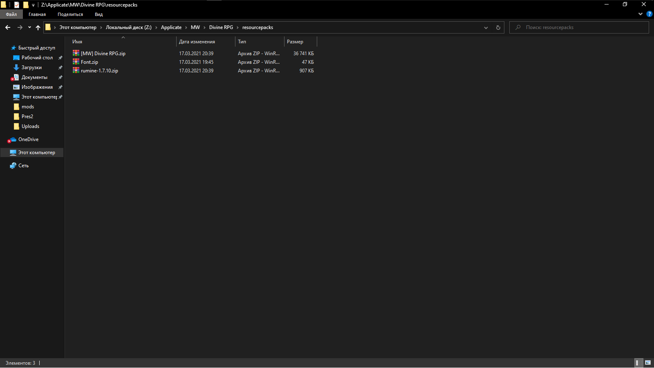Open Изображения in the sidebar

(x=37, y=87)
